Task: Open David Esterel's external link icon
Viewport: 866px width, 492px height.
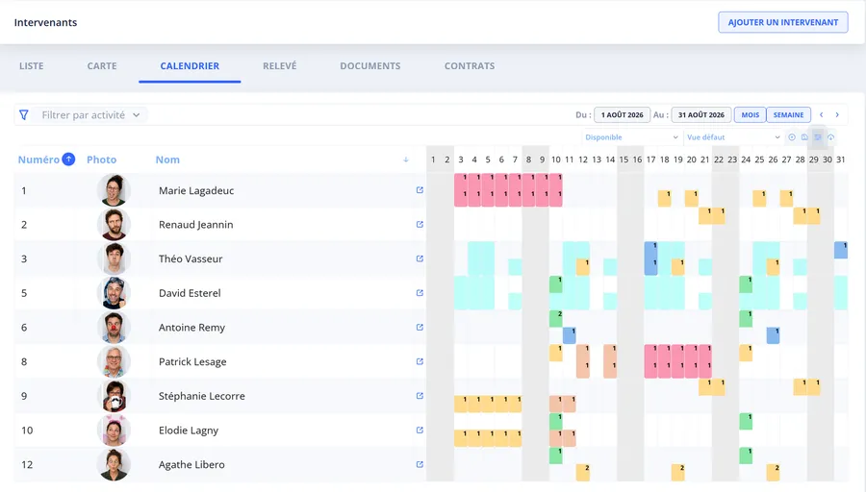Action: (x=420, y=293)
